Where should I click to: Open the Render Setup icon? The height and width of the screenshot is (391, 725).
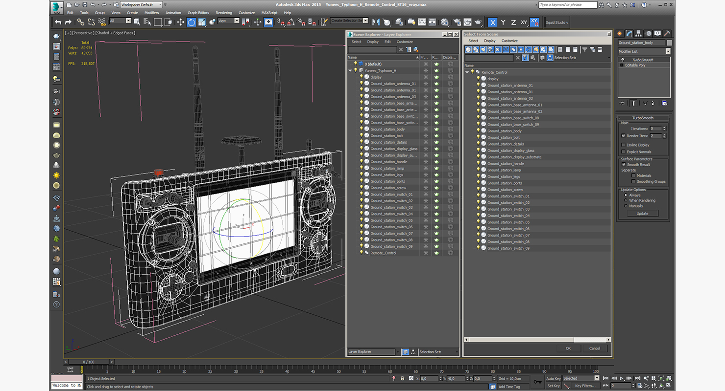click(457, 22)
